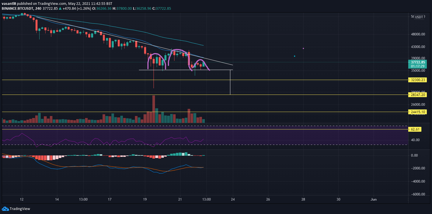Click the 48000.00 price axis label
Screen dimensions: 432x214
418,35
